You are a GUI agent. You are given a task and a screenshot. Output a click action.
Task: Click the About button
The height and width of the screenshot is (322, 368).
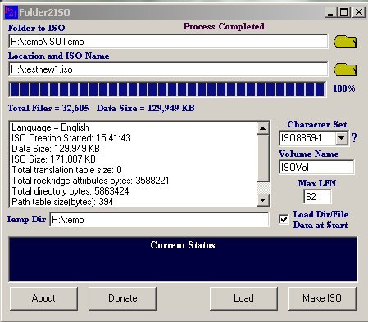point(43,298)
